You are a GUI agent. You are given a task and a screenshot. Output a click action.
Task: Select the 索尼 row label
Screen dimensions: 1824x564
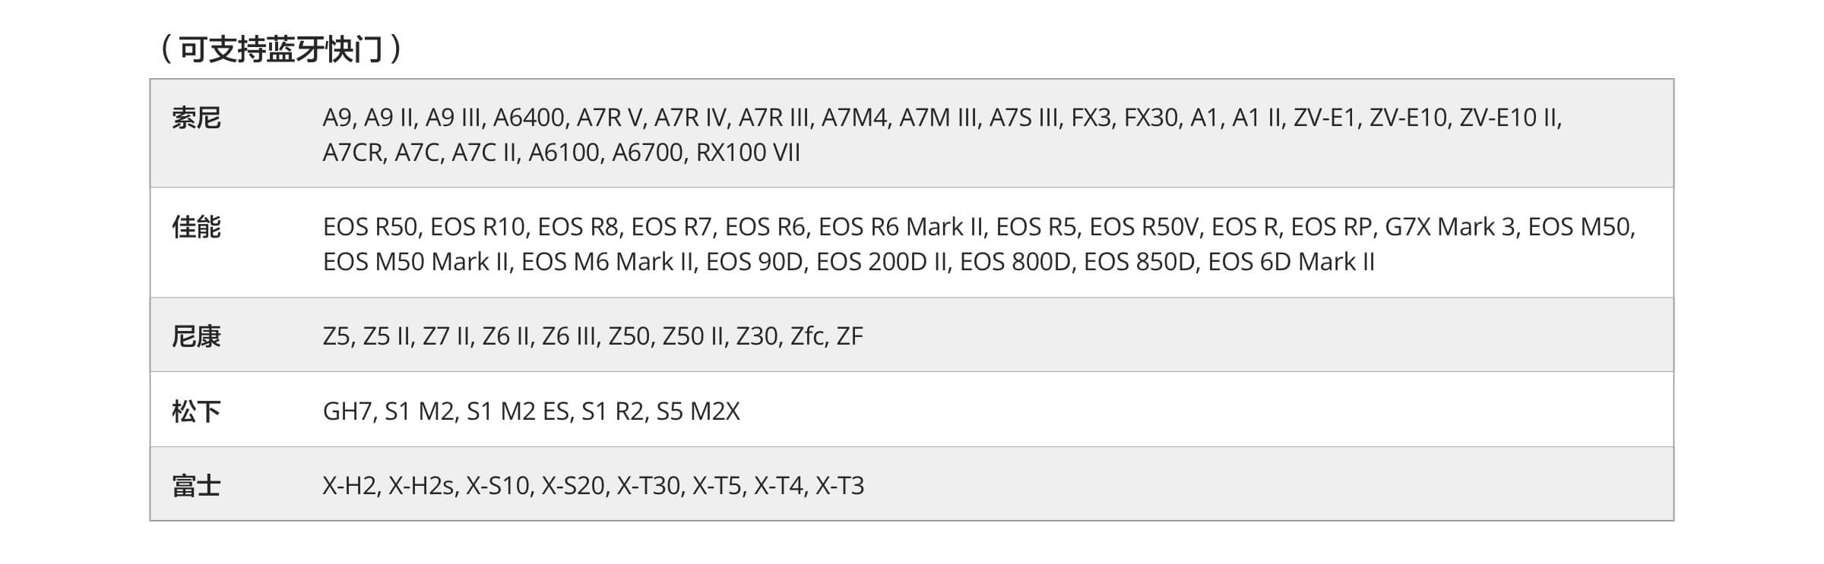pyautogui.click(x=196, y=118)
